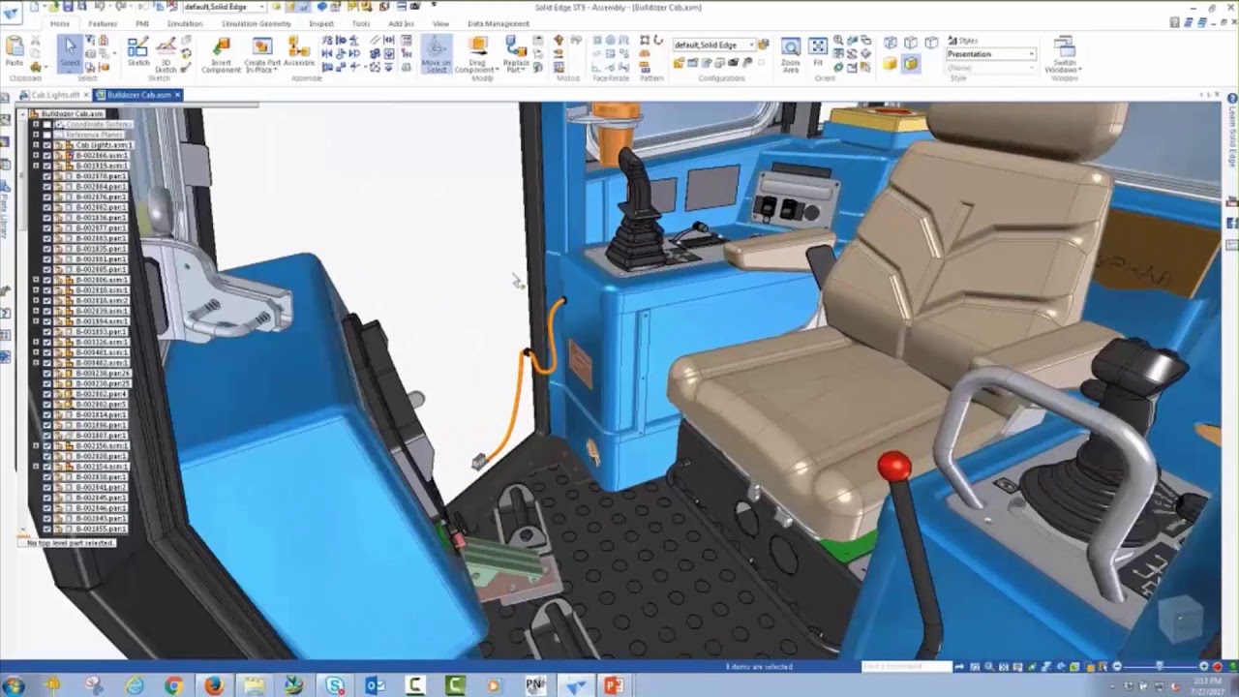This screenshot has height=697, width=1239.
Task: Expand the B-002156.asm:1 tree node
Action: coord(36,445)
